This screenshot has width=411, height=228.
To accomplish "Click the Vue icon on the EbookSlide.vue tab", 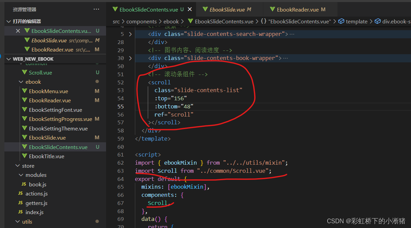I will point(205,9).
